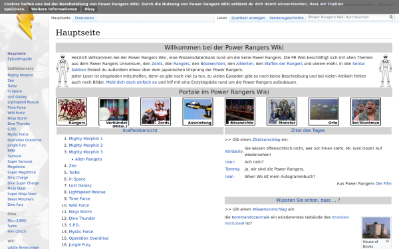Open Lost Galaxy sidebar link
This screenshot has width=399, height=249.
tap(17, 97)
